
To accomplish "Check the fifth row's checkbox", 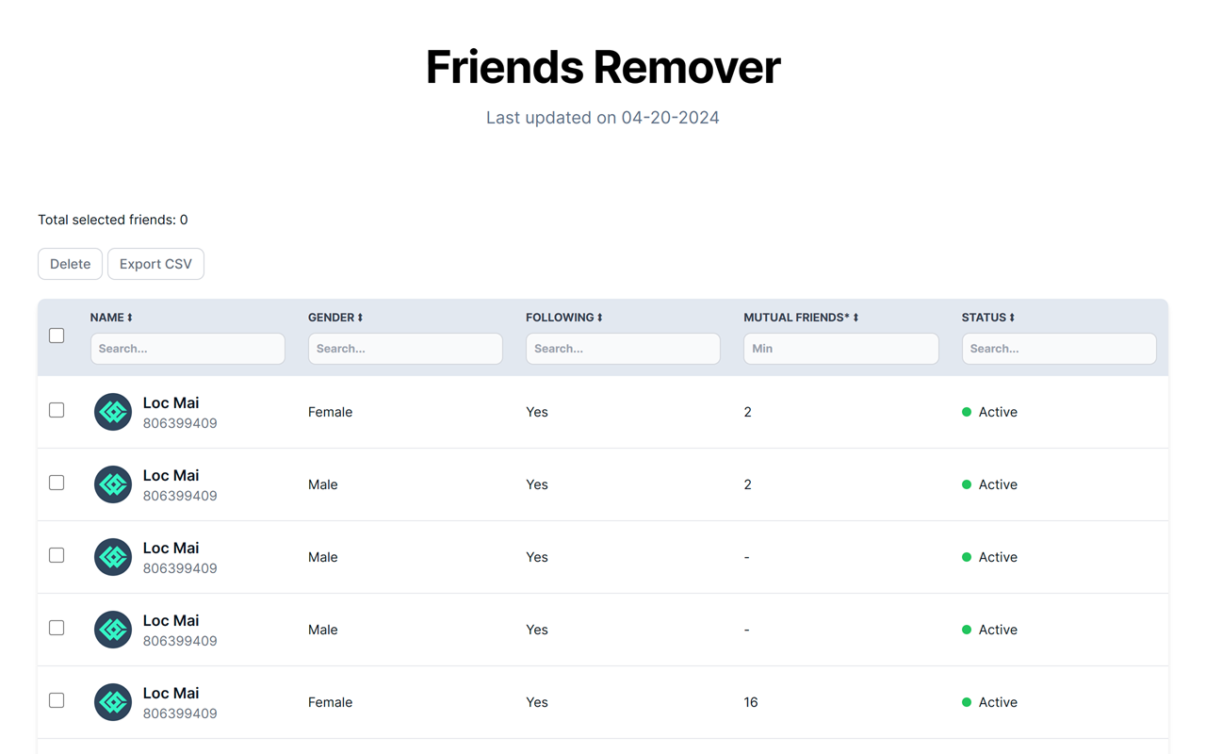I will point(57,700).
